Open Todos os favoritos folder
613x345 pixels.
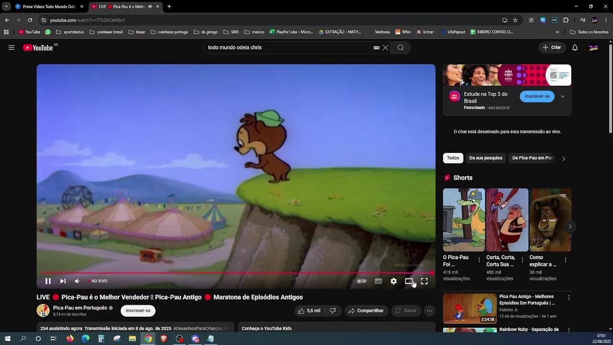589,32
